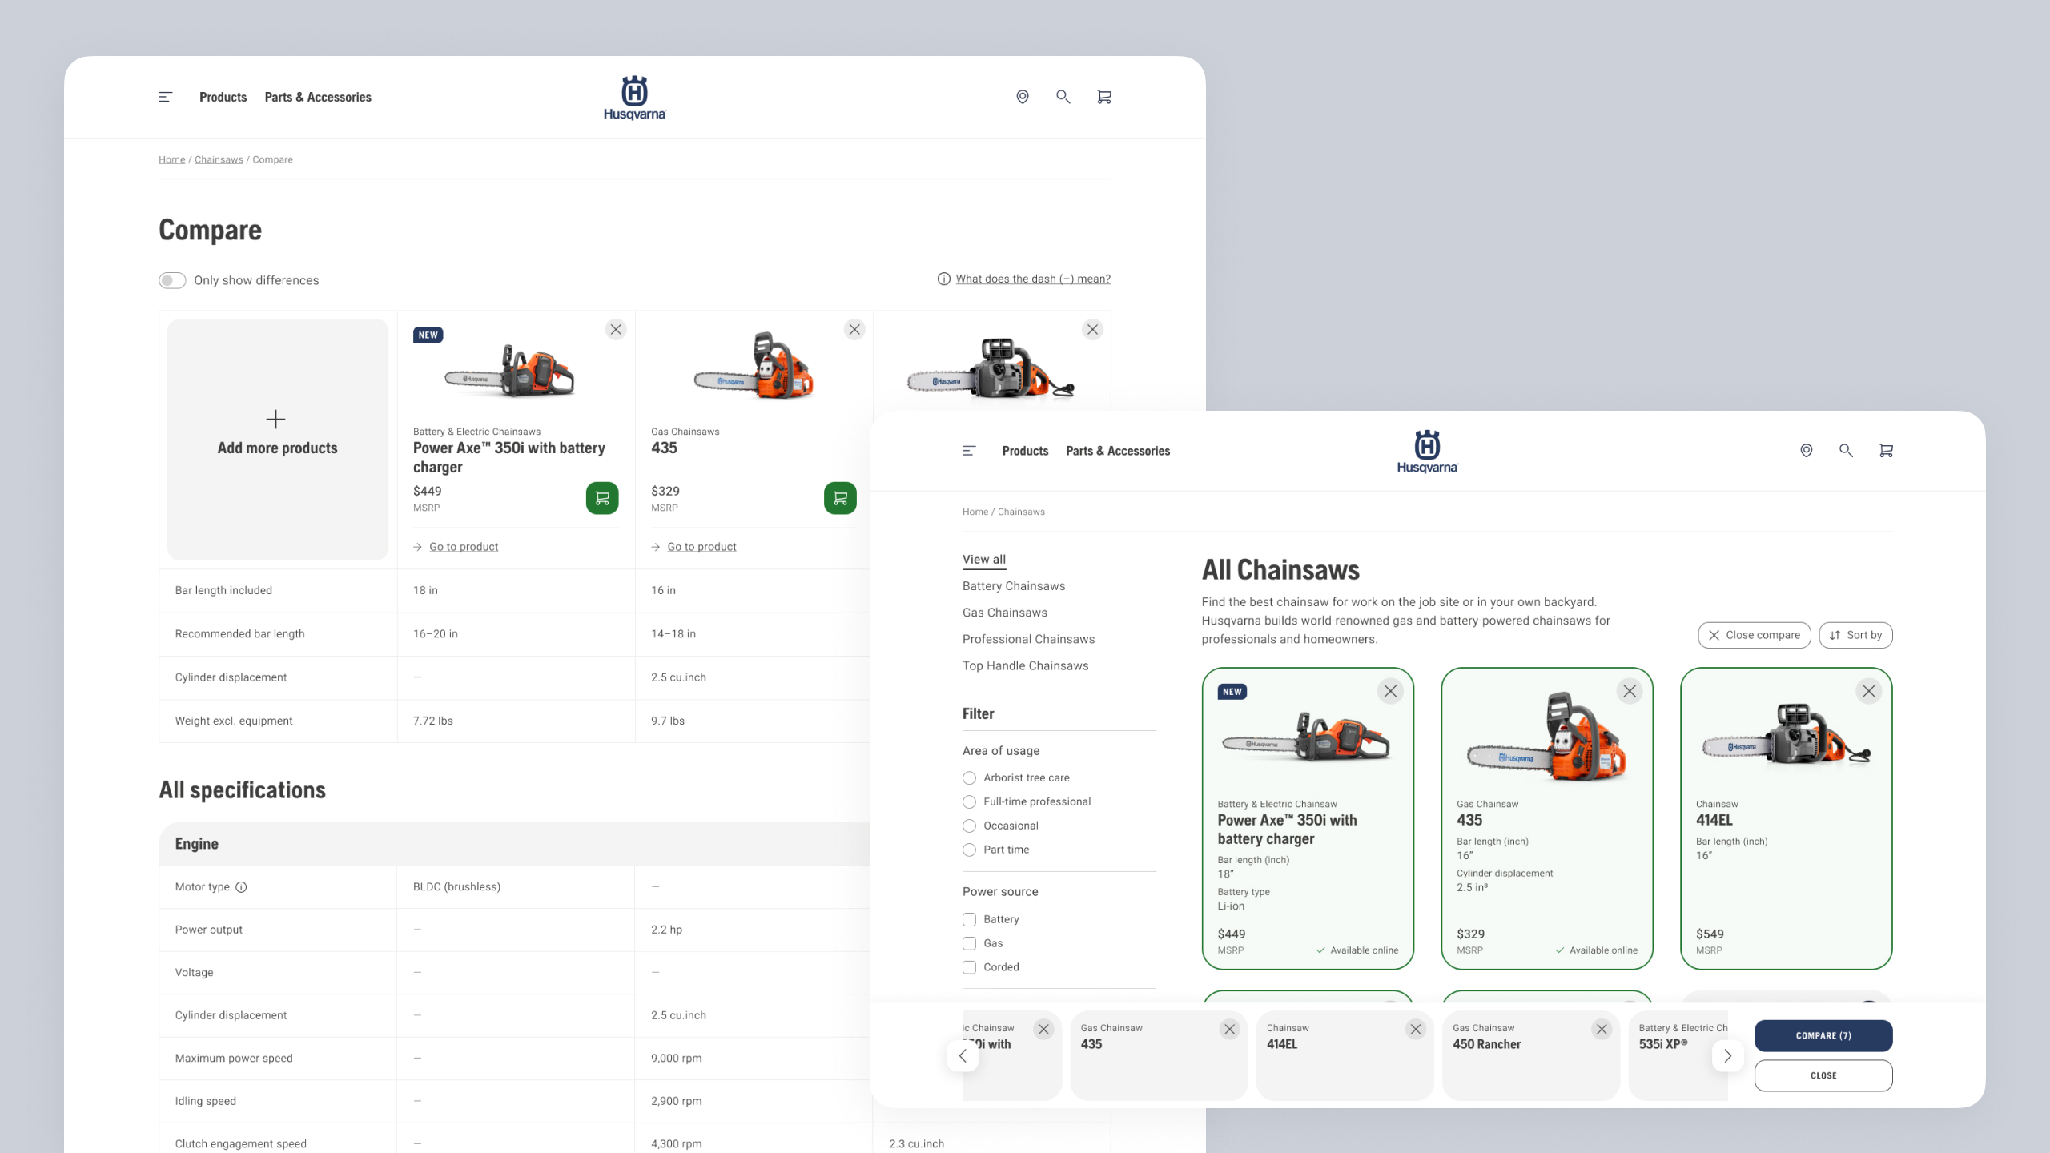Remove 414EL from the compare tray
The height and width of the screenshot is (1153, 2050).
tap(1416, 1030)
